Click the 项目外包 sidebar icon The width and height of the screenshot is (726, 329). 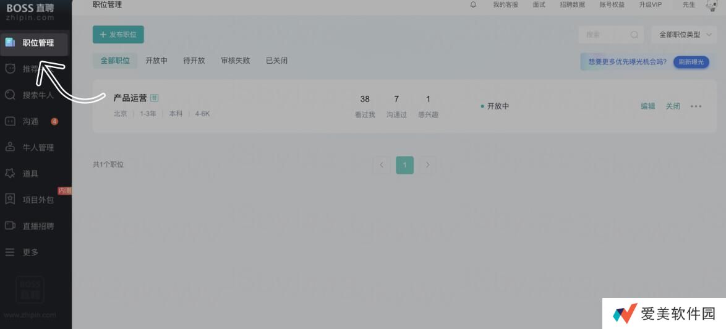pos(10,199)
